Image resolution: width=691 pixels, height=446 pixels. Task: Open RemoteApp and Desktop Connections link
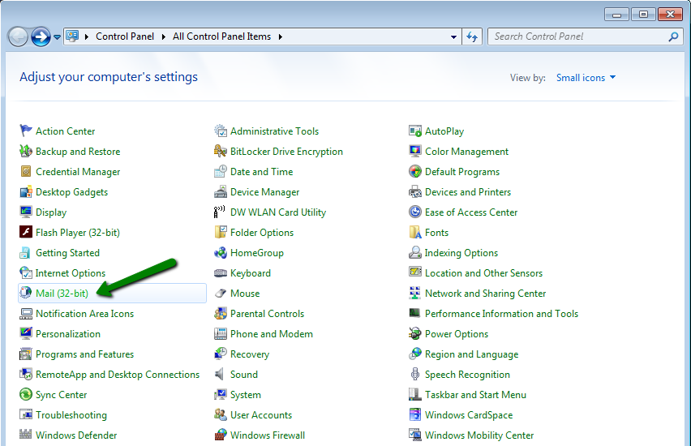[x=118, y=374]
